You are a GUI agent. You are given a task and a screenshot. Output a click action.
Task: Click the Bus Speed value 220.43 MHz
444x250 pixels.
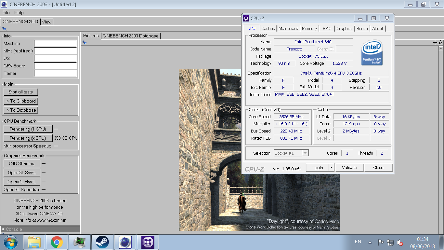point(291,131)
